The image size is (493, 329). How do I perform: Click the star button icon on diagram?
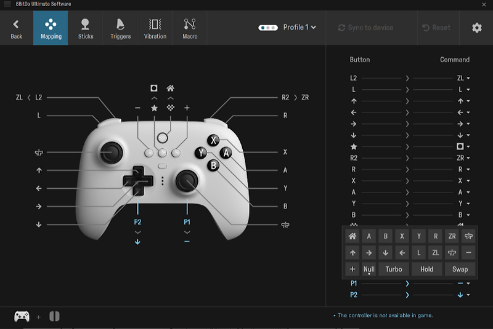tap(154, 108)
